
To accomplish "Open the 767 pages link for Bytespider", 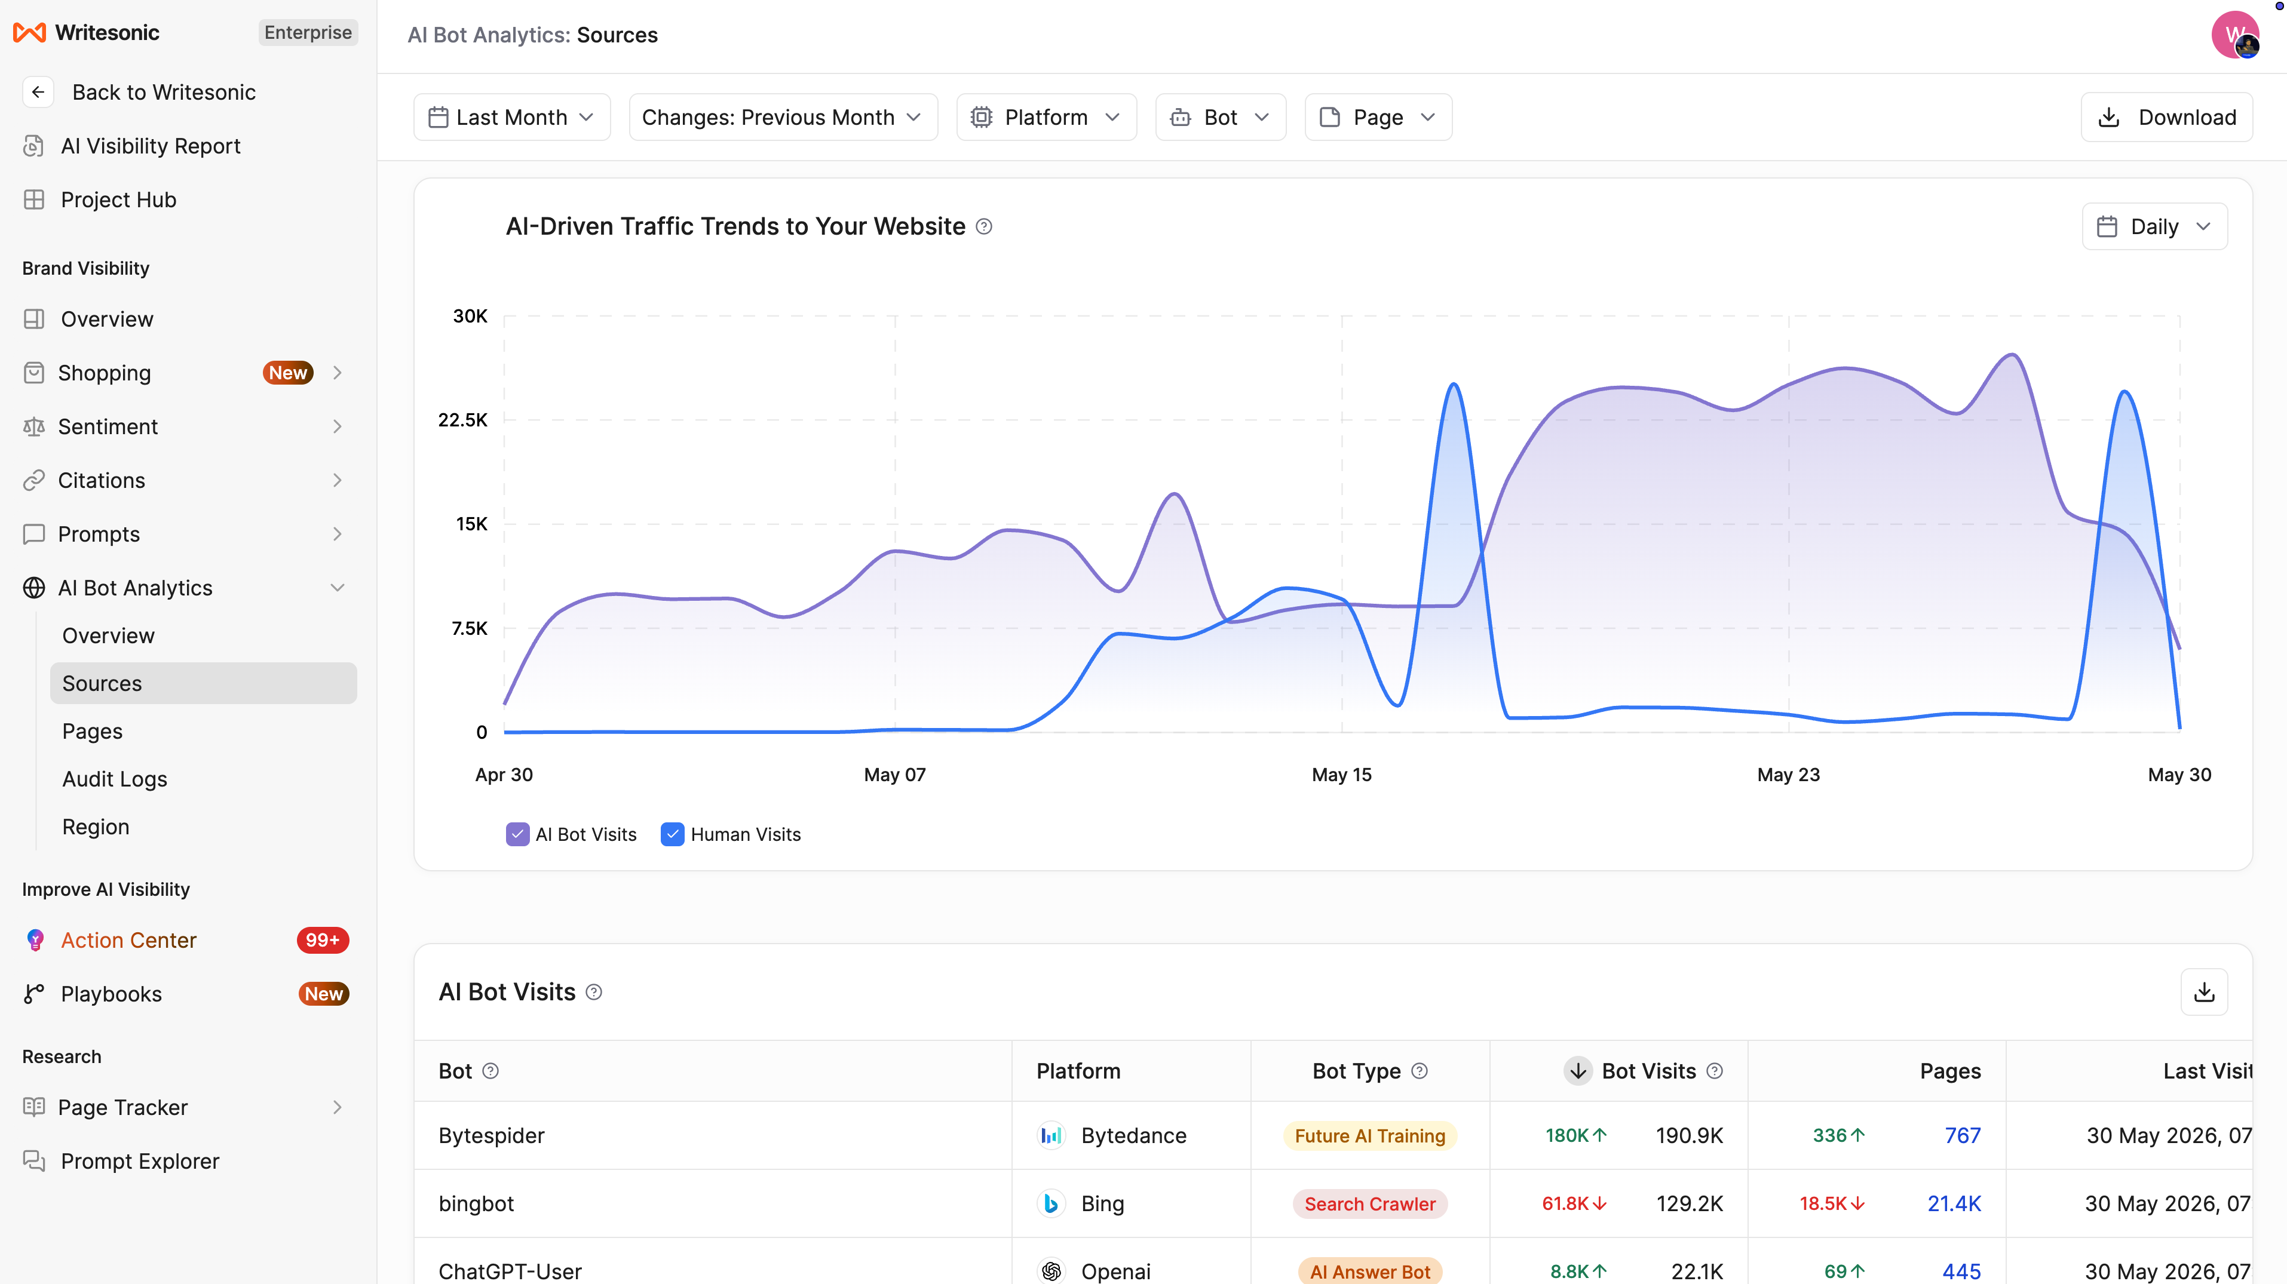I will (x=1962, y=1136).
